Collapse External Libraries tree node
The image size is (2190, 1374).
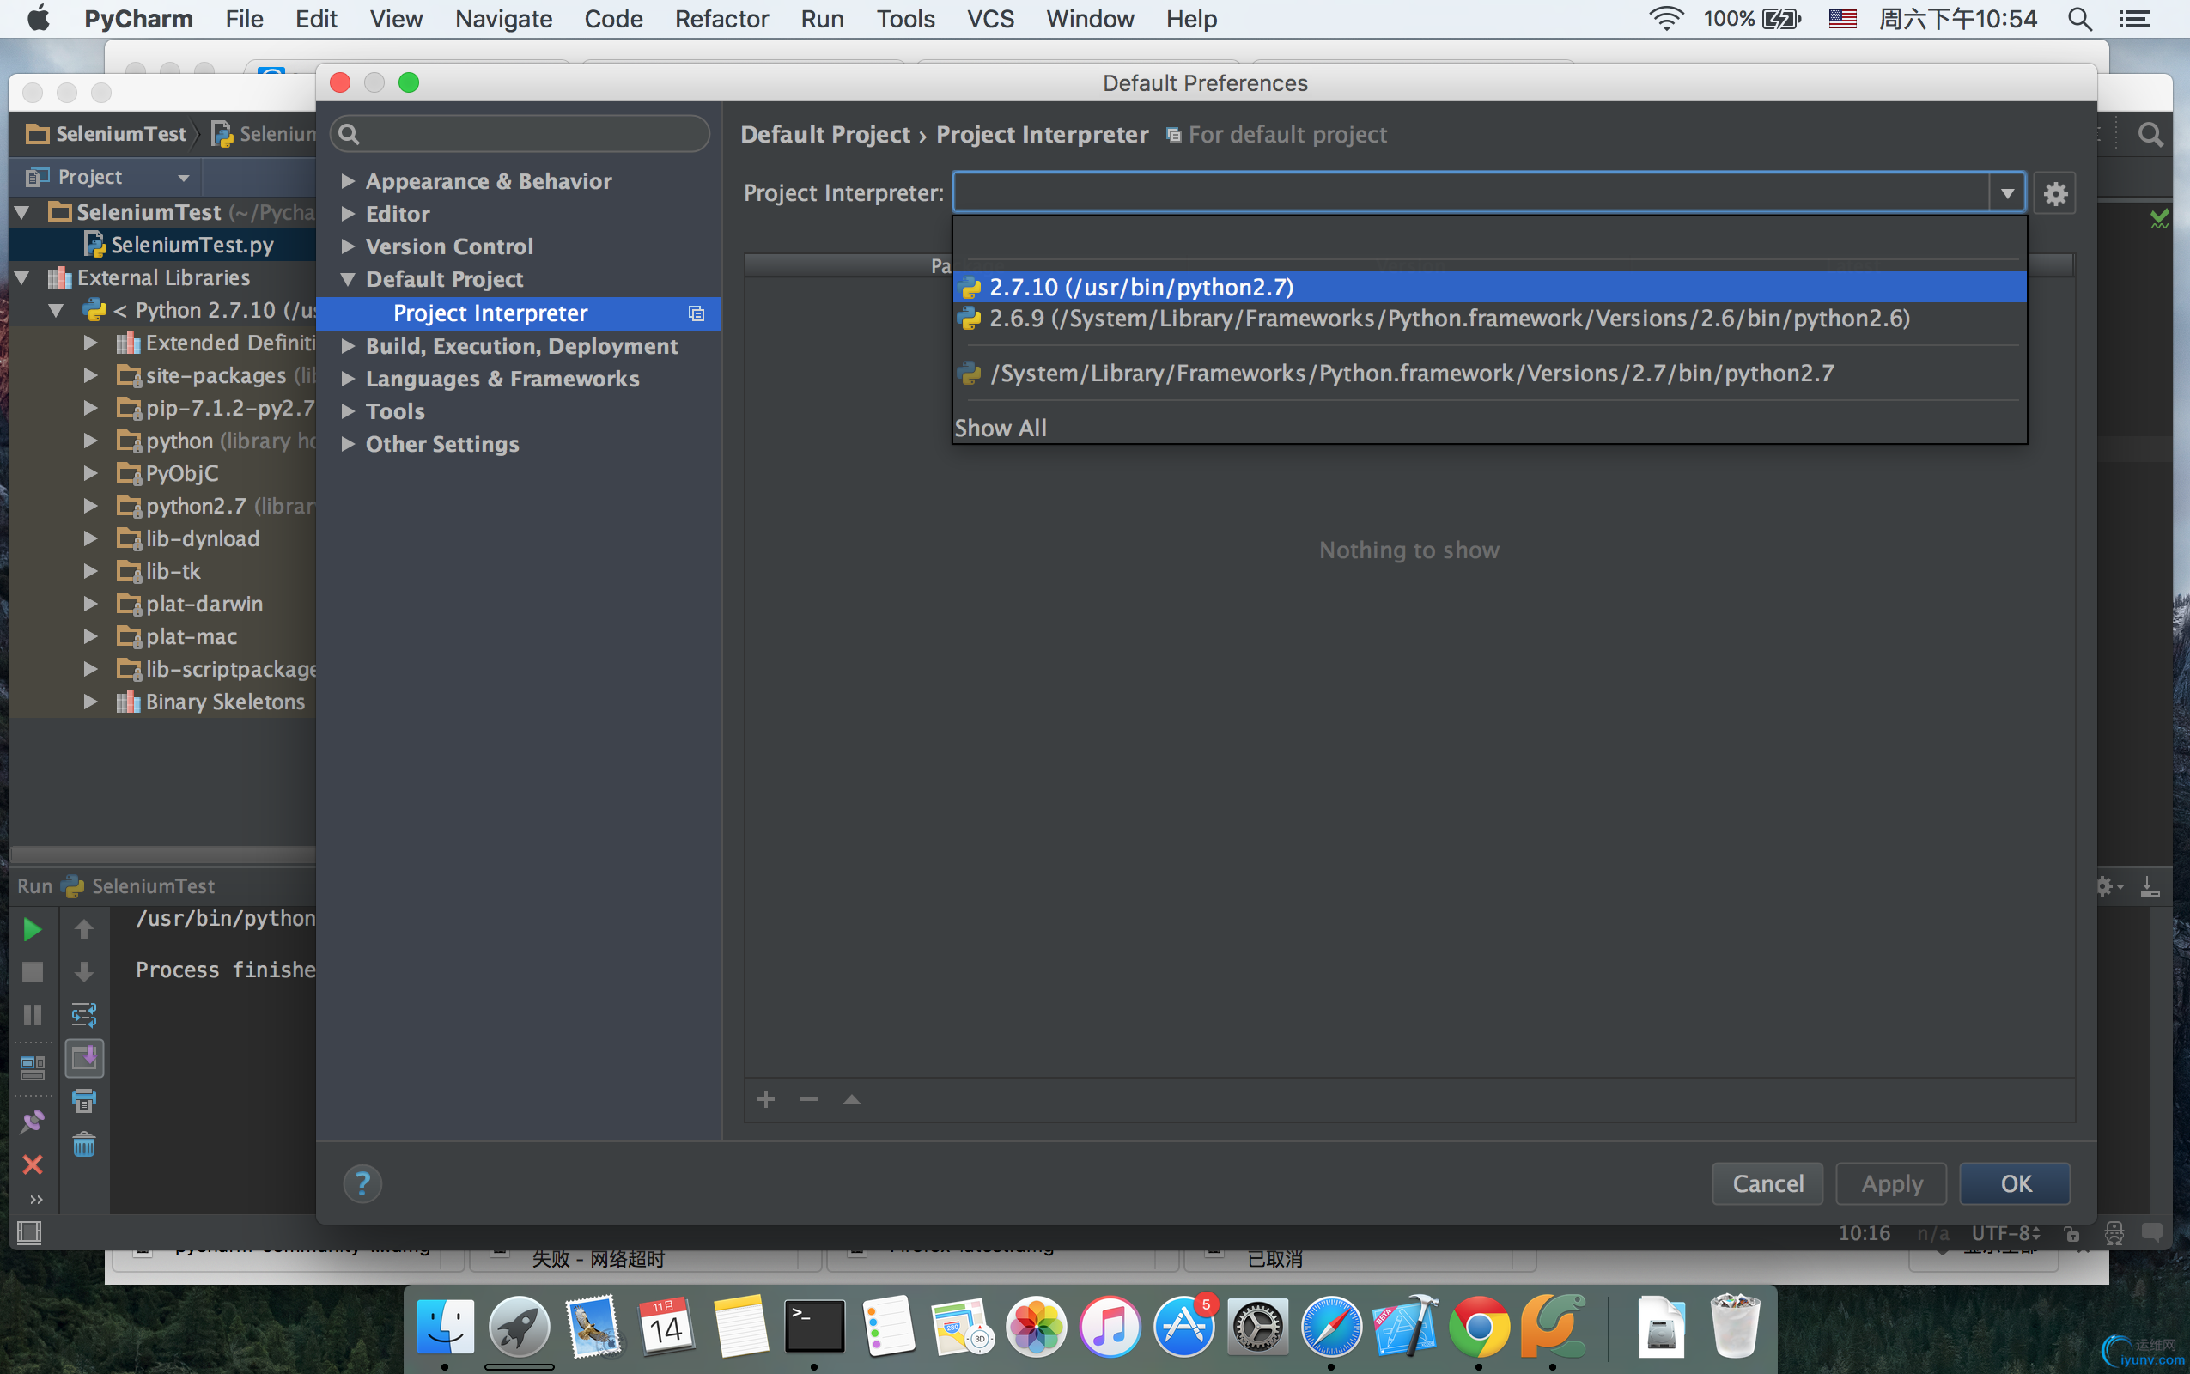point(22,277)
